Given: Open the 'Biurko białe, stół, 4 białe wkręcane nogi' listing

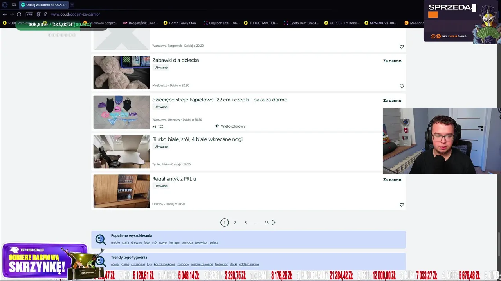Looking at the screenshot, I should [197, 139].
